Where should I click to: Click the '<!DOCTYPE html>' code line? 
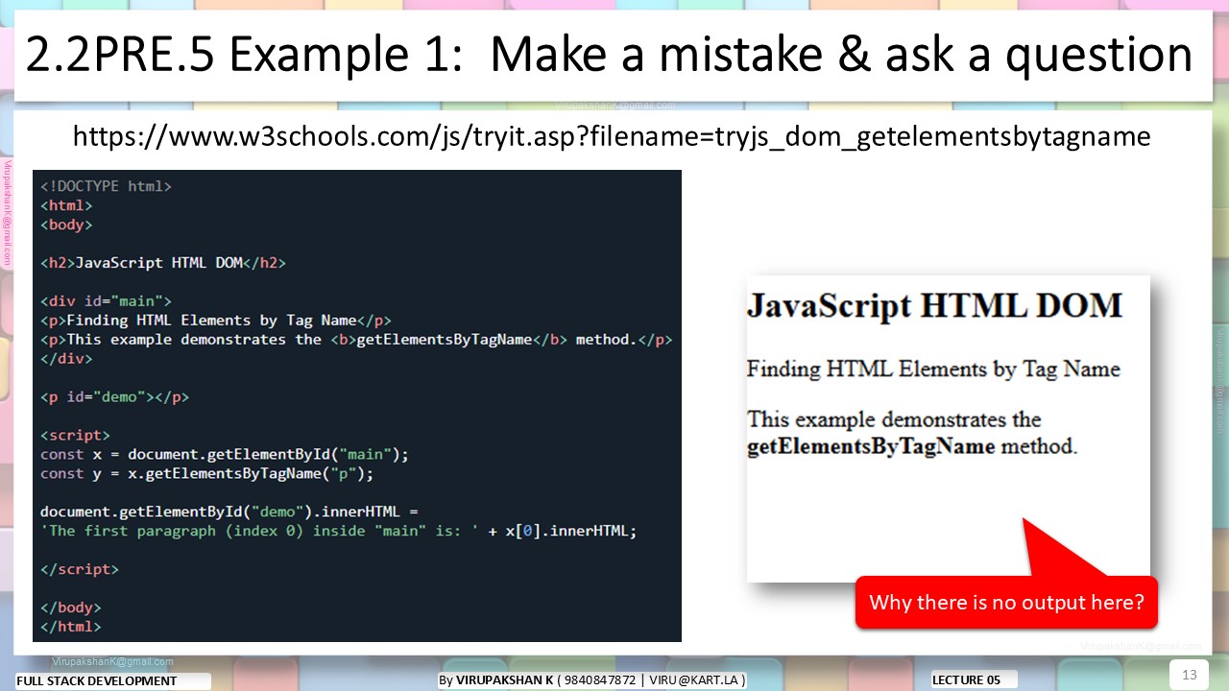(106, 186)
